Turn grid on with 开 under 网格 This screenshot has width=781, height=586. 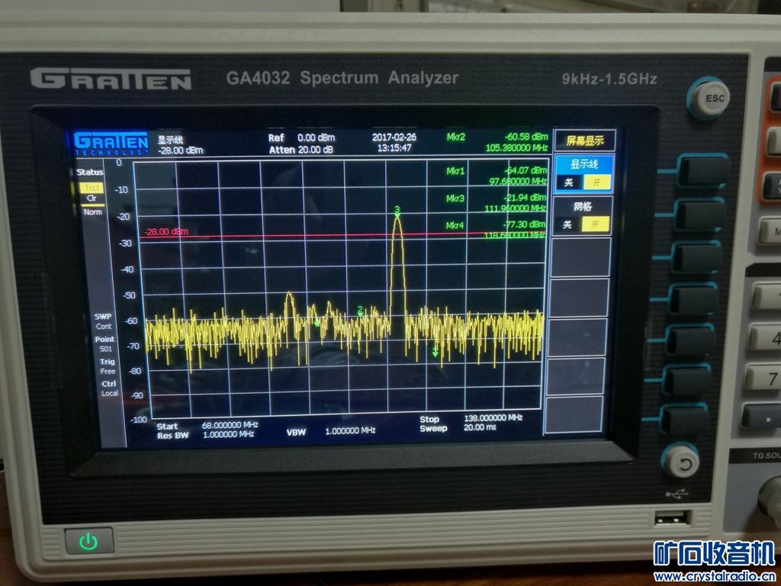[x=595, y=225]
